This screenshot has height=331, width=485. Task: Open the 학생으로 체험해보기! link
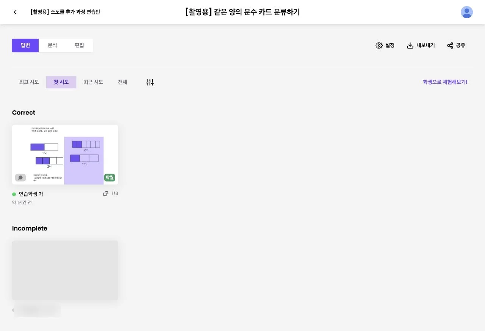click(x=445, y=82)
